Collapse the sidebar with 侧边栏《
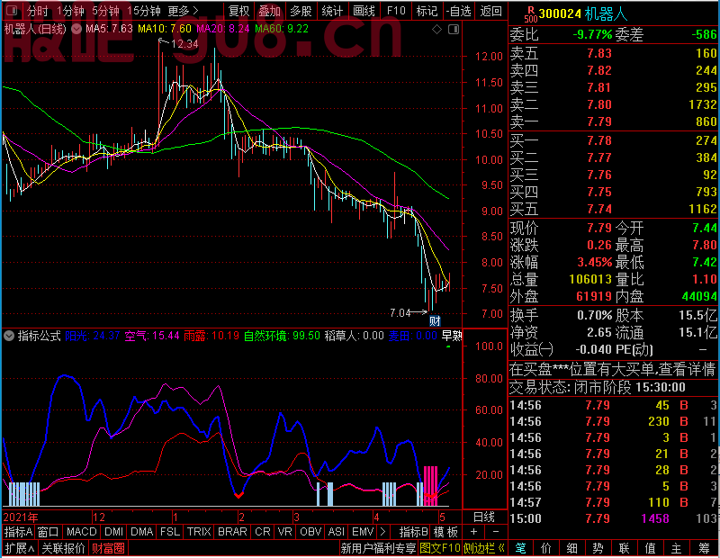The image size is (720, 558). [483, 548]
